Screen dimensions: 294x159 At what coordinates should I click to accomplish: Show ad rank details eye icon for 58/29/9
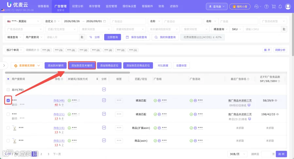[x=276, y=100]
